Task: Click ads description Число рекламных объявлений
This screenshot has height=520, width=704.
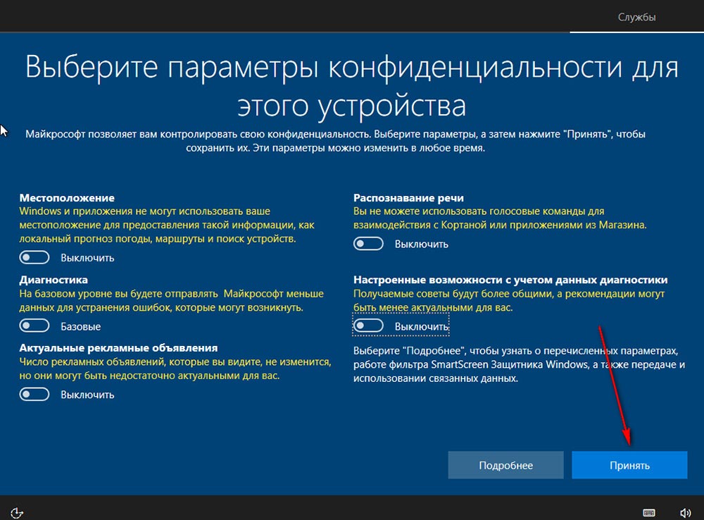Action: [x=175, y=369]
